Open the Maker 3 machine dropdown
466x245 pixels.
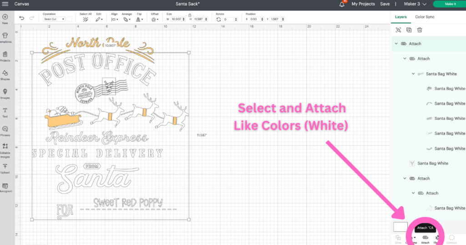pos(415,4)
